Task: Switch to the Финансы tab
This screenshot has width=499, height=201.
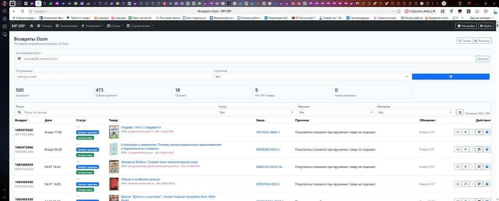Action: pyautogui.click(x=481, y=41)
